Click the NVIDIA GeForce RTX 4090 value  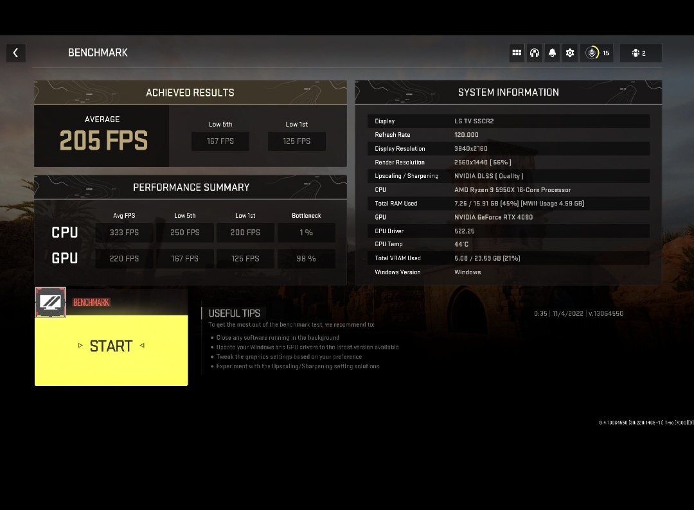[494, 217]
